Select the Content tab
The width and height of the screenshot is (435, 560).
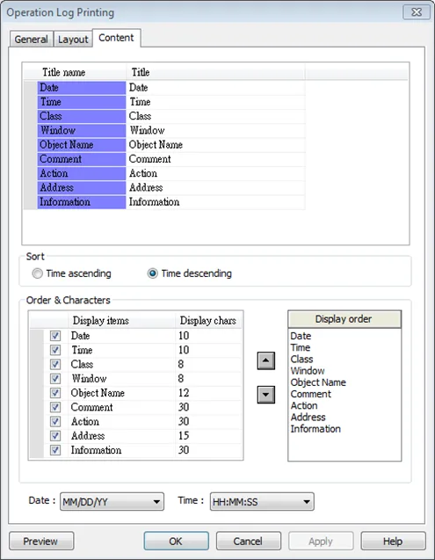[116, 38]
